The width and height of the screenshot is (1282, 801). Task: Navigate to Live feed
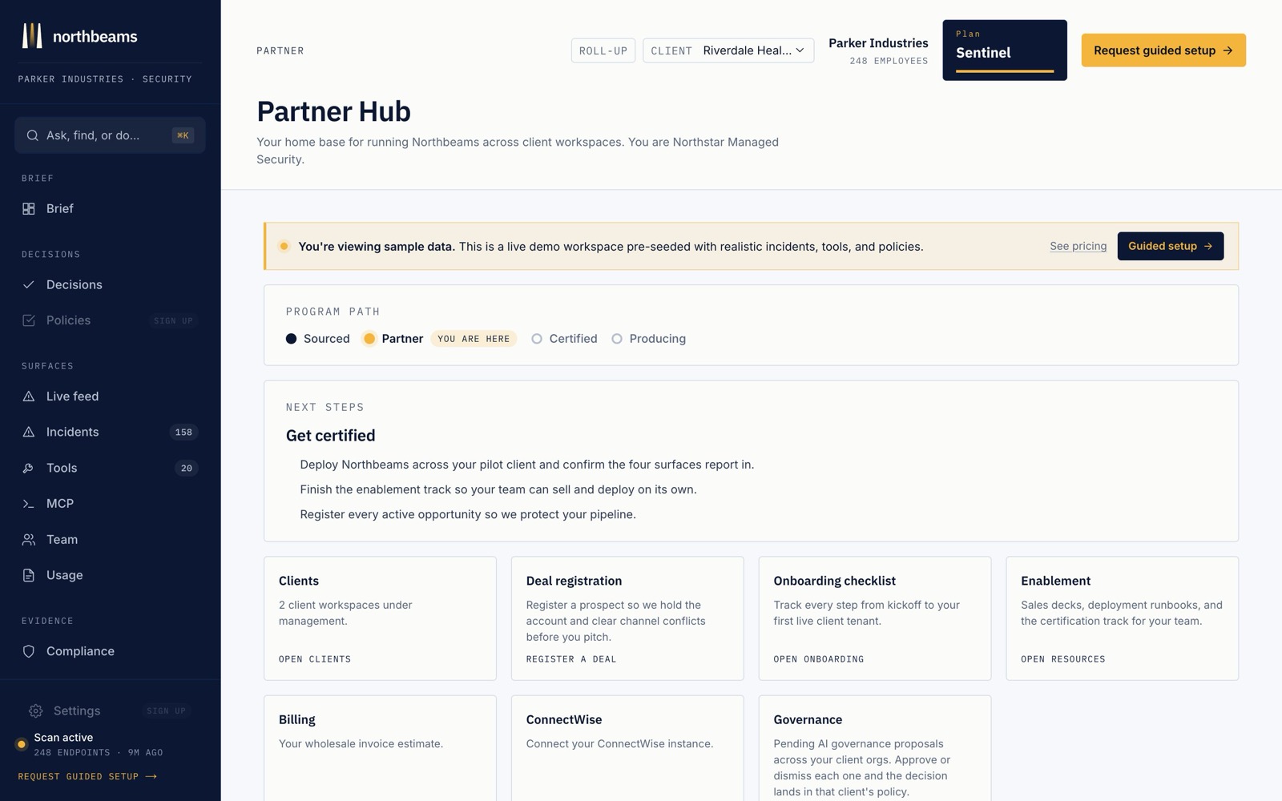110,396
